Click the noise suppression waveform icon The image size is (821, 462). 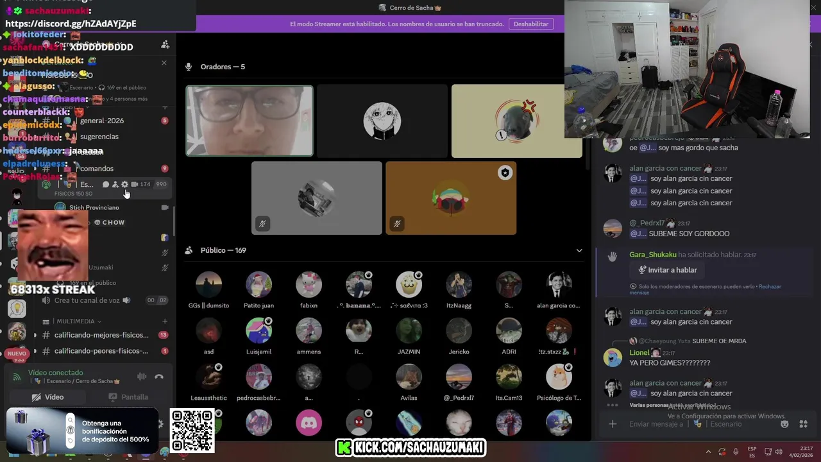[x=142, y=377]
